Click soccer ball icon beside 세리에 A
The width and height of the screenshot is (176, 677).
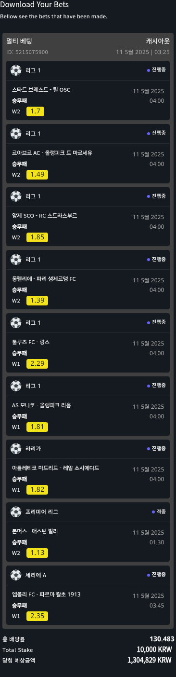pos(16,575)
